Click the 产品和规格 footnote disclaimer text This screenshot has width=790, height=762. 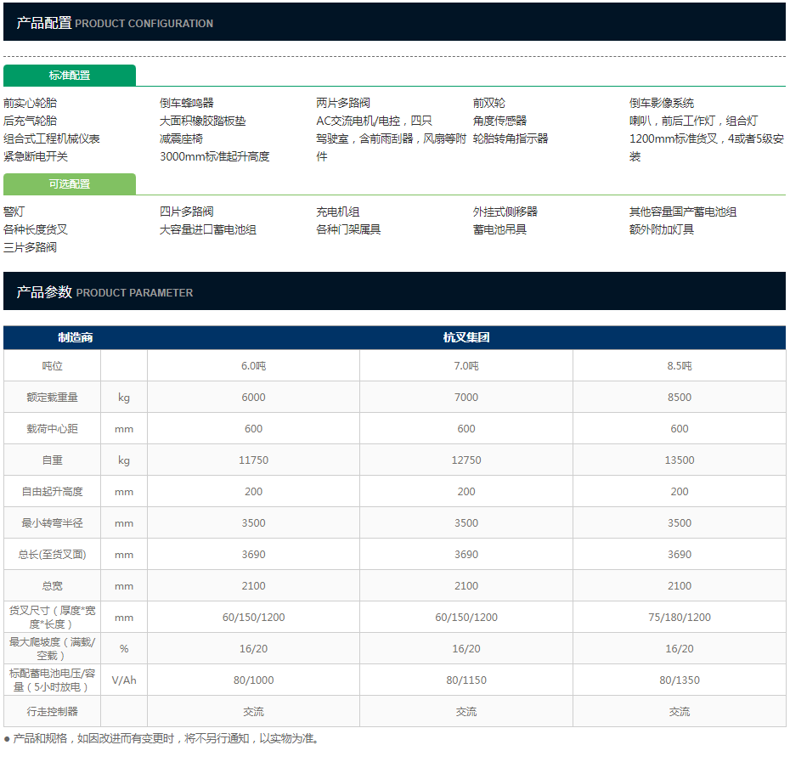click(161, 739)
